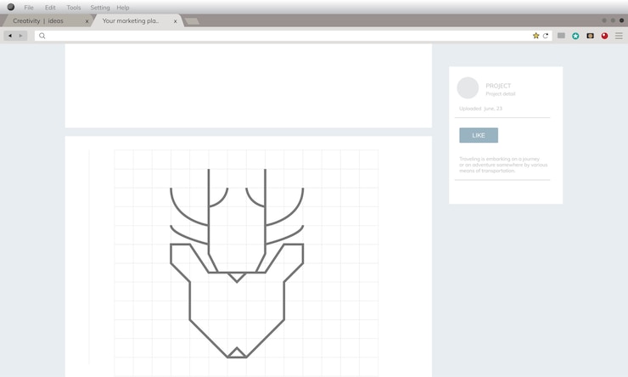Reload the page with the refresh icon
The width and height of the screenshot is (628, 377).
click(546, 36)
